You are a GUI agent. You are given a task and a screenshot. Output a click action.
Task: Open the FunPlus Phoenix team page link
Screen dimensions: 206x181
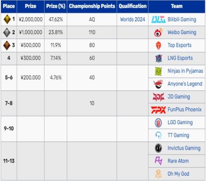click(x=185, y=109)
